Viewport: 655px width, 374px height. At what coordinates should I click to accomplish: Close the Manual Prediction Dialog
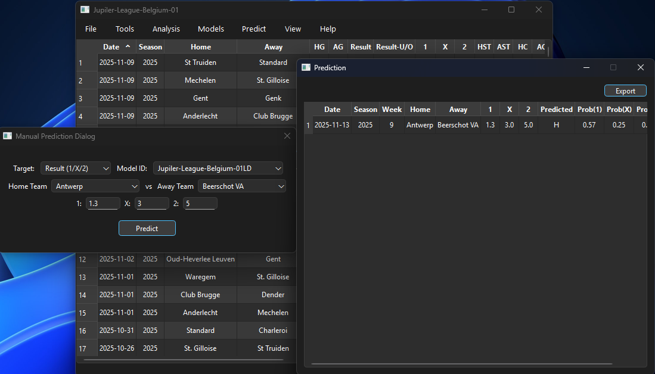287,136
